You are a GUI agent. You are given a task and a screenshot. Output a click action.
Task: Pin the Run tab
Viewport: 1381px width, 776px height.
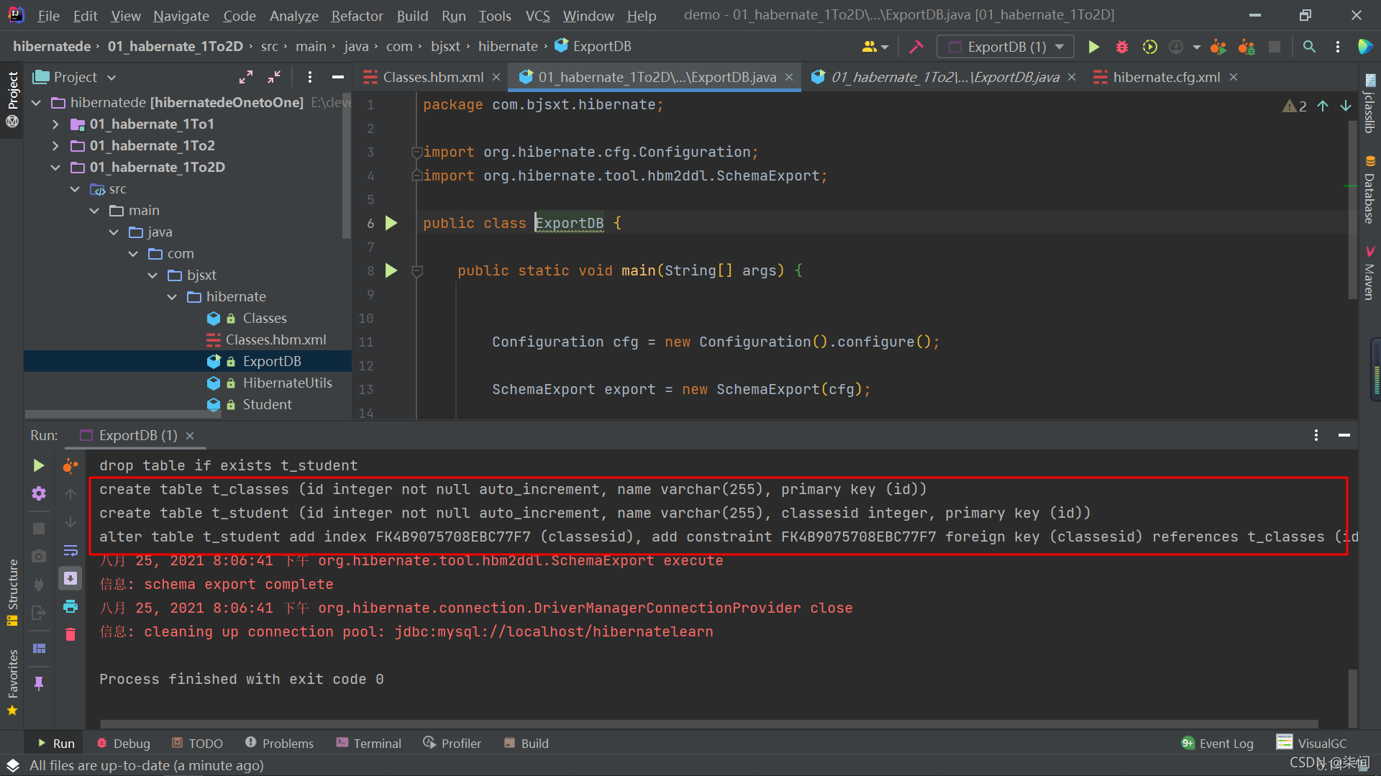pos(39,683)
